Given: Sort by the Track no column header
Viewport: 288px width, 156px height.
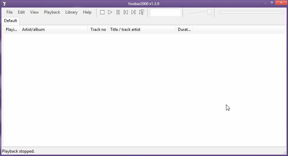Looking at the screenshot, I should tap(98, 30).
